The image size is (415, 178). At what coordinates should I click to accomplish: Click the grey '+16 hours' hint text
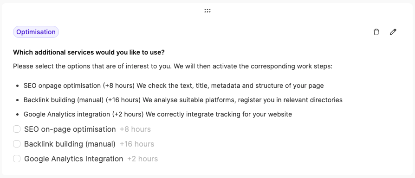click(137, 144)
